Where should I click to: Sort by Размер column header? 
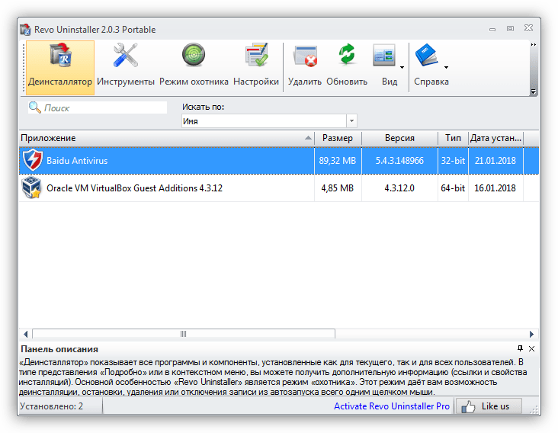[338, 138]
